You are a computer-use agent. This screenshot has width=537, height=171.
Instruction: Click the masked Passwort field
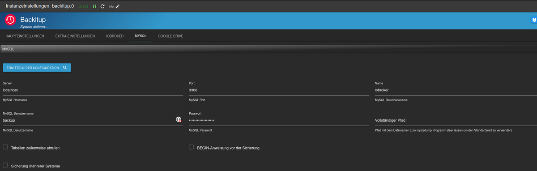[x=279, y=120]
